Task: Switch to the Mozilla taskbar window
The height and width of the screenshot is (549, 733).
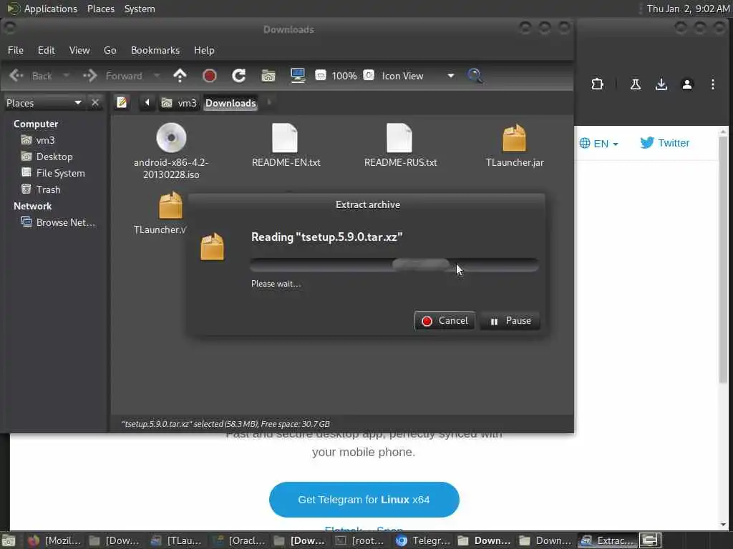Action: point(54,540)
